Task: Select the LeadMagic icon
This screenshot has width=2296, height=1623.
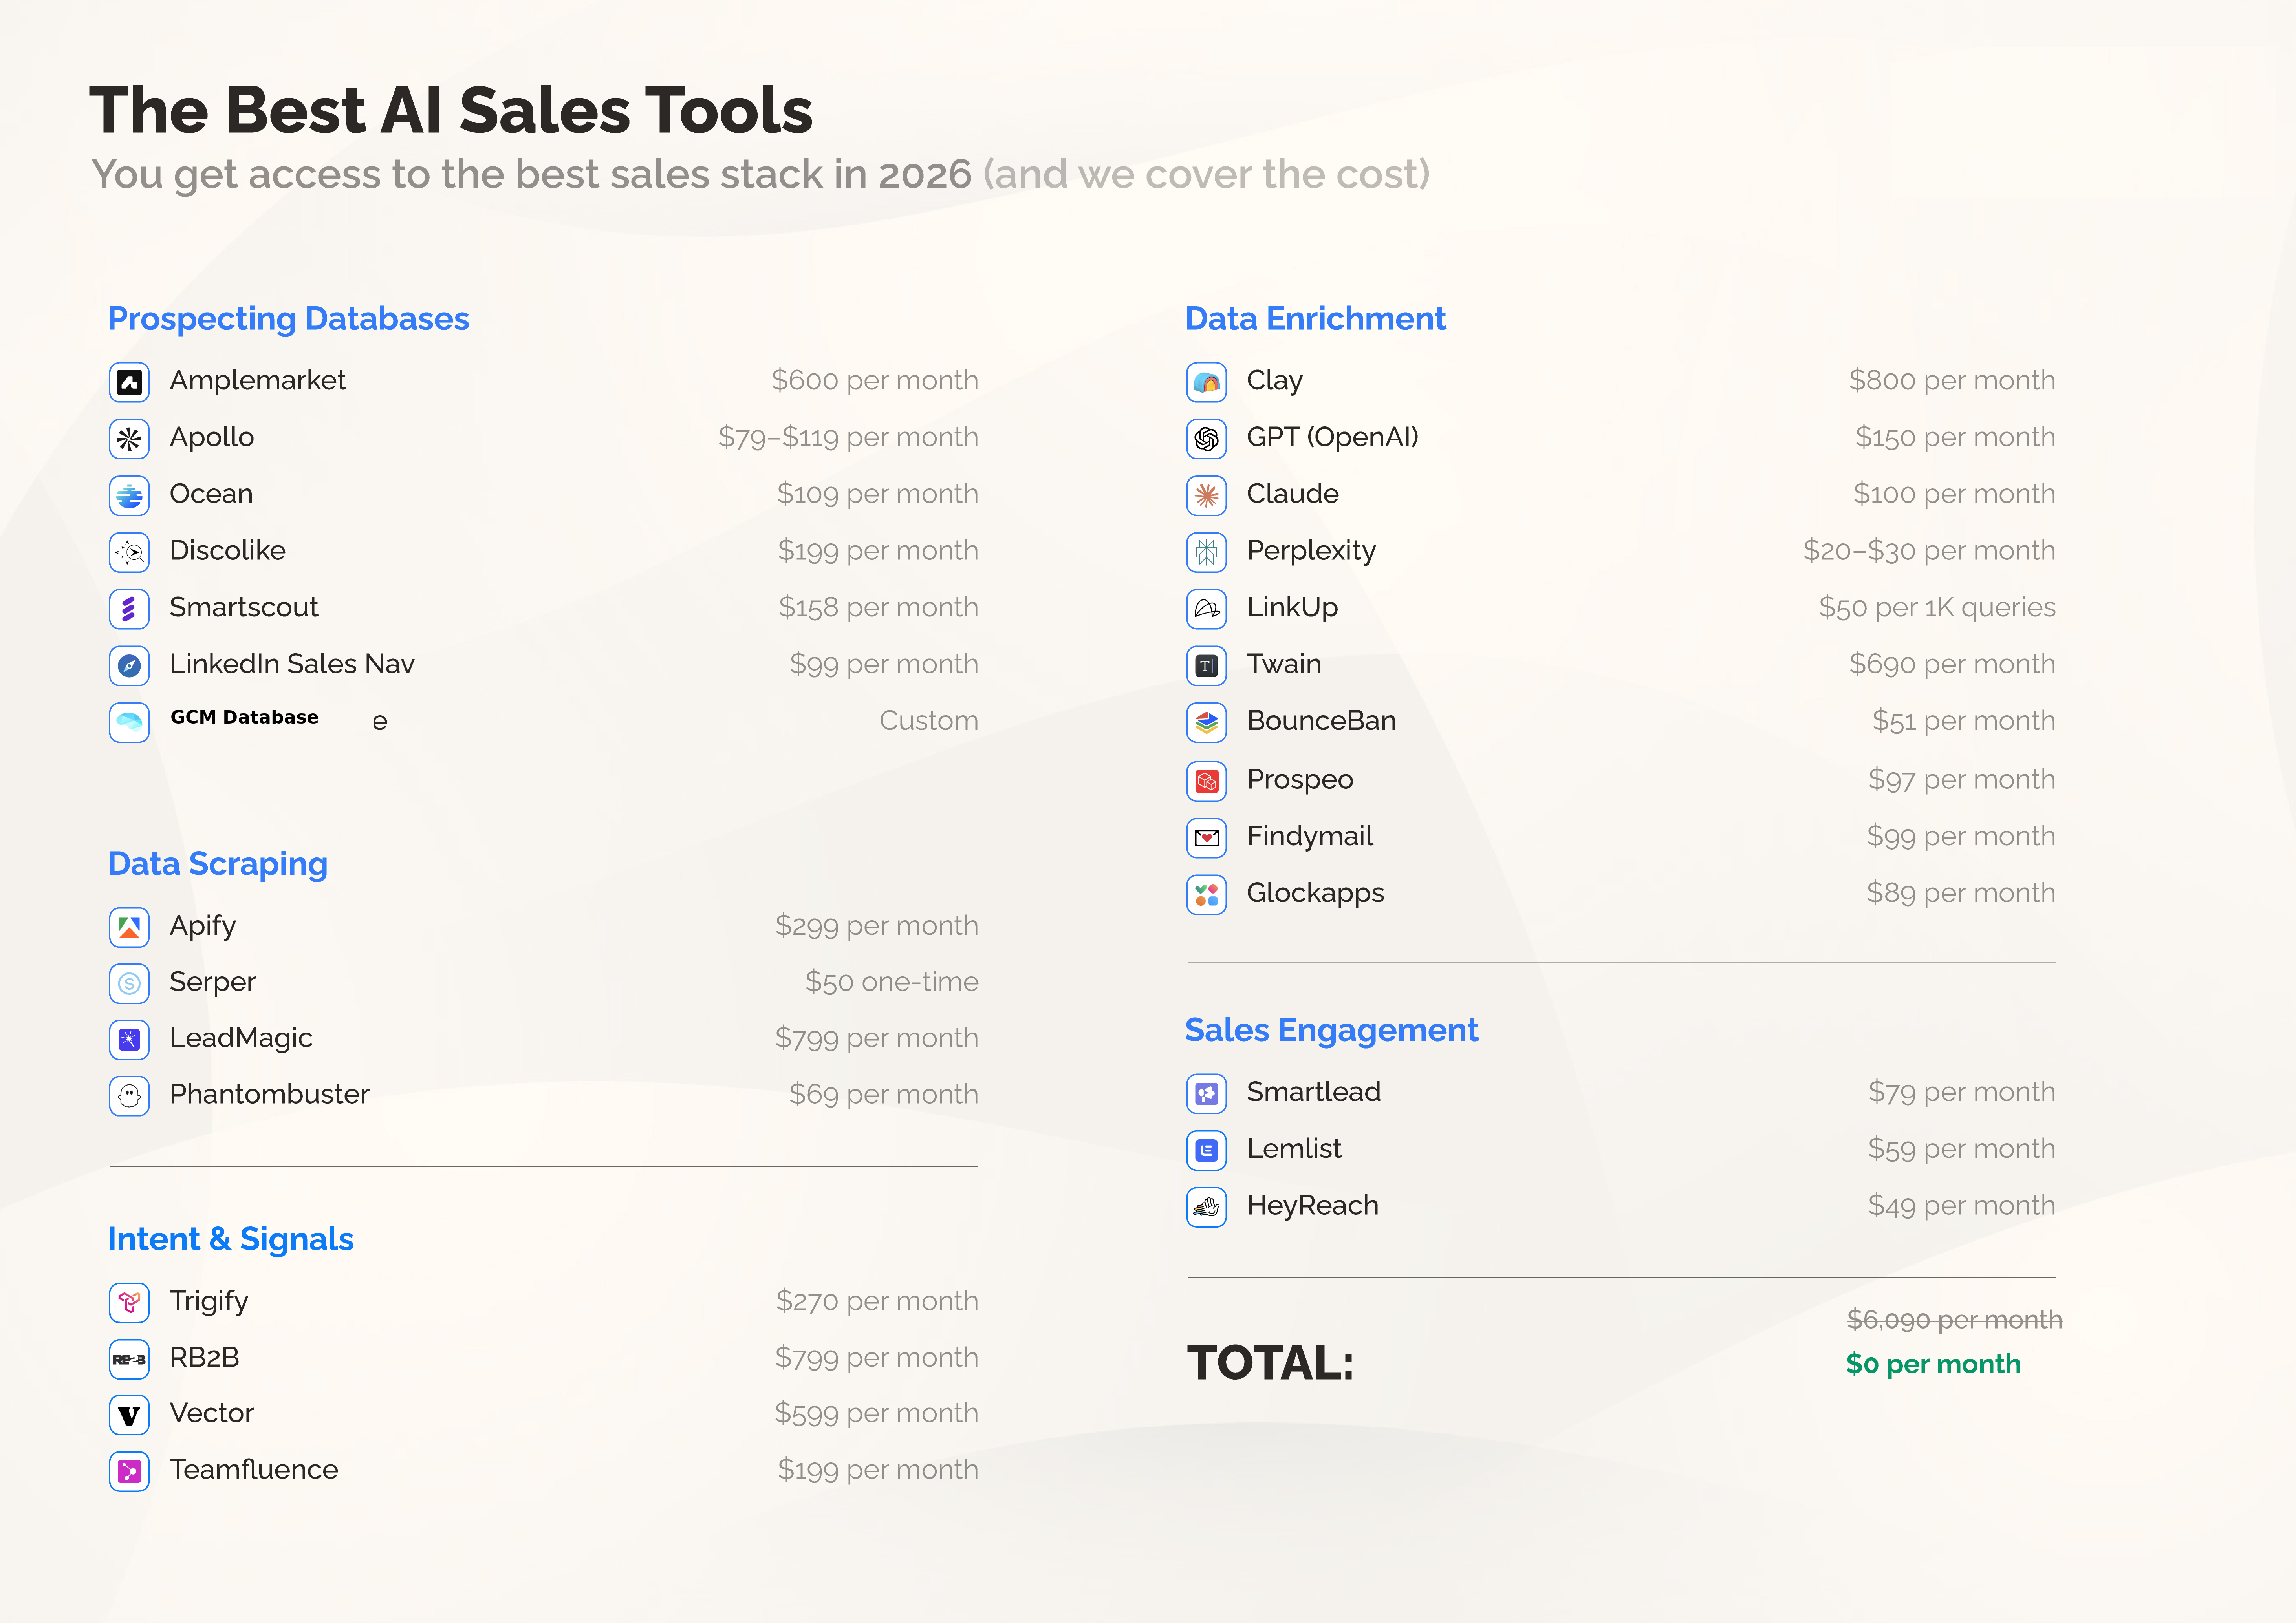Action: 129,1039
